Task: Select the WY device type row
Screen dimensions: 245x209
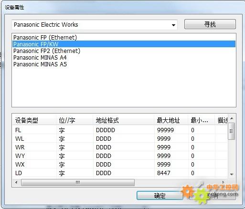Action: [120, 156]
